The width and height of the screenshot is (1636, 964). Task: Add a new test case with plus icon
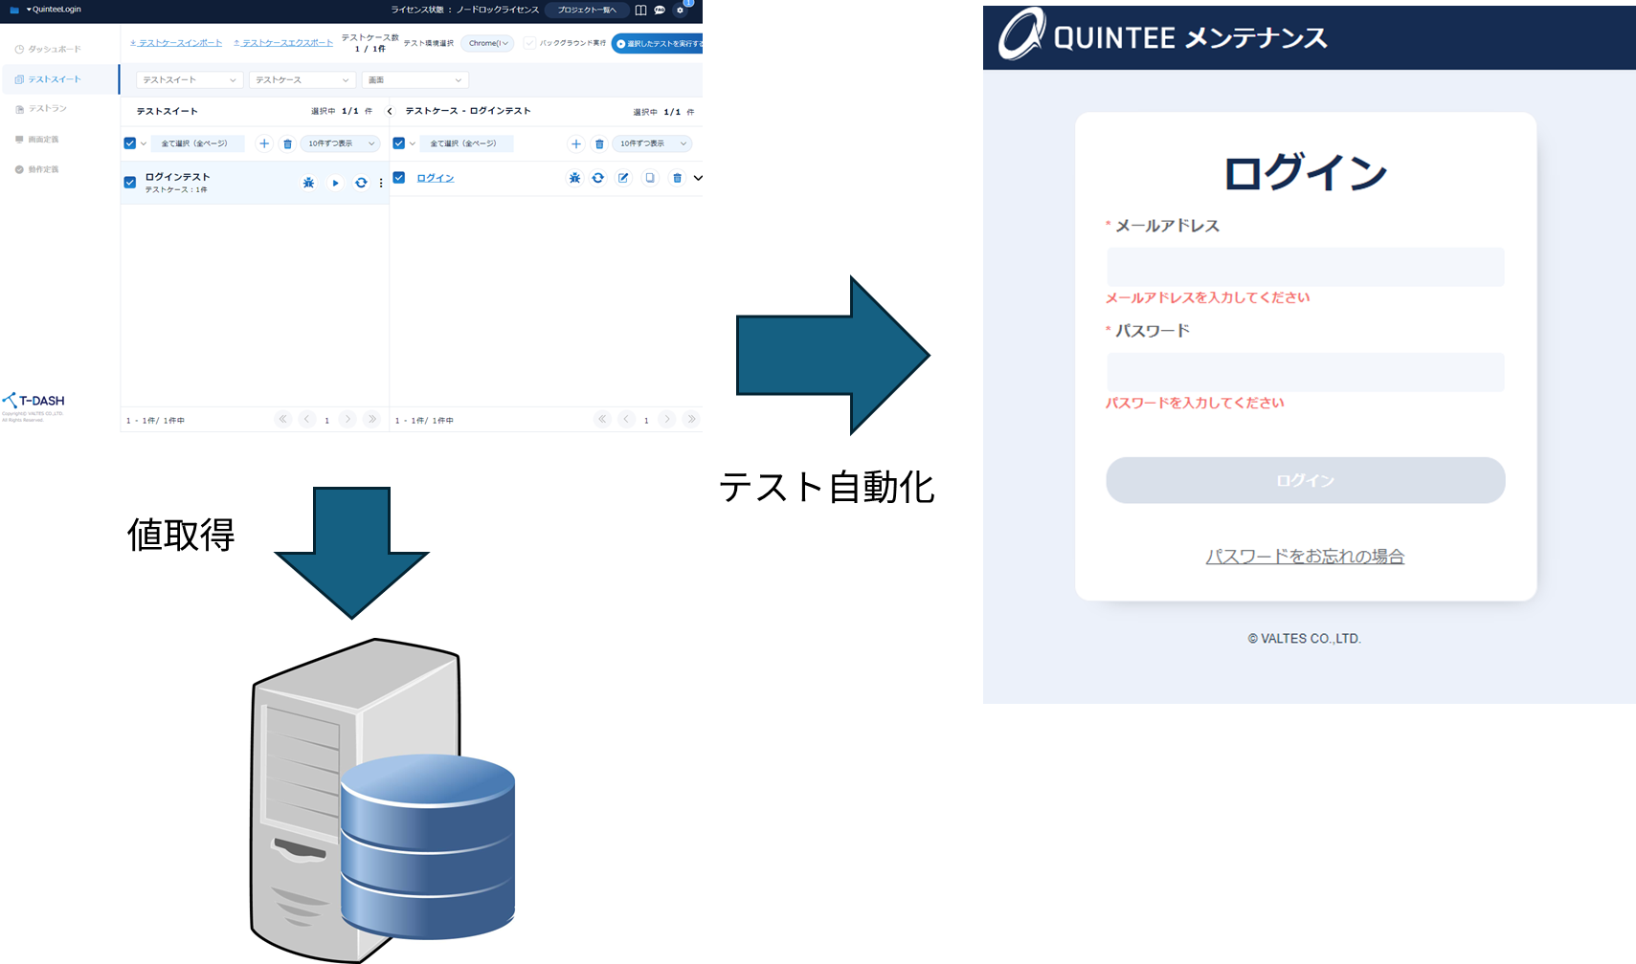point(576,143)
